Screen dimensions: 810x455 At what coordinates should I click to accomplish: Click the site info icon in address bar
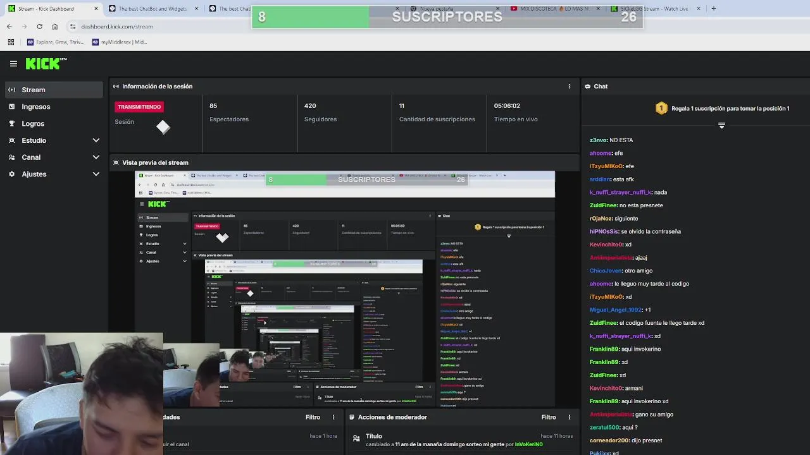pos(73,27)
